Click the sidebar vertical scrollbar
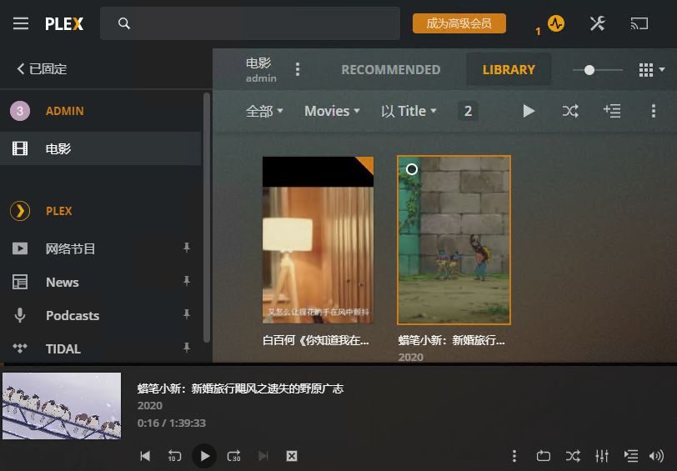Image resolution: width=677 pixels, height=471 pixels. (x=207, y=218)
